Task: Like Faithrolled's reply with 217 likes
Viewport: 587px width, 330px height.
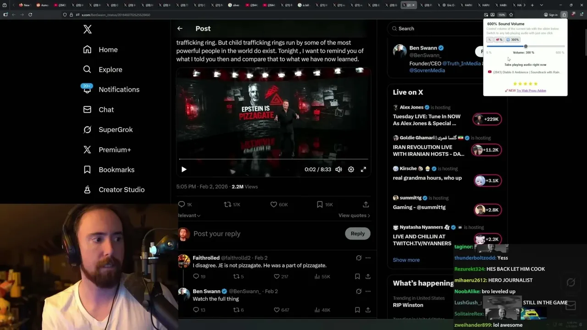Action: 281,276
